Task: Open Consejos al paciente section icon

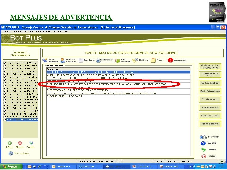Action: [63, 60]
